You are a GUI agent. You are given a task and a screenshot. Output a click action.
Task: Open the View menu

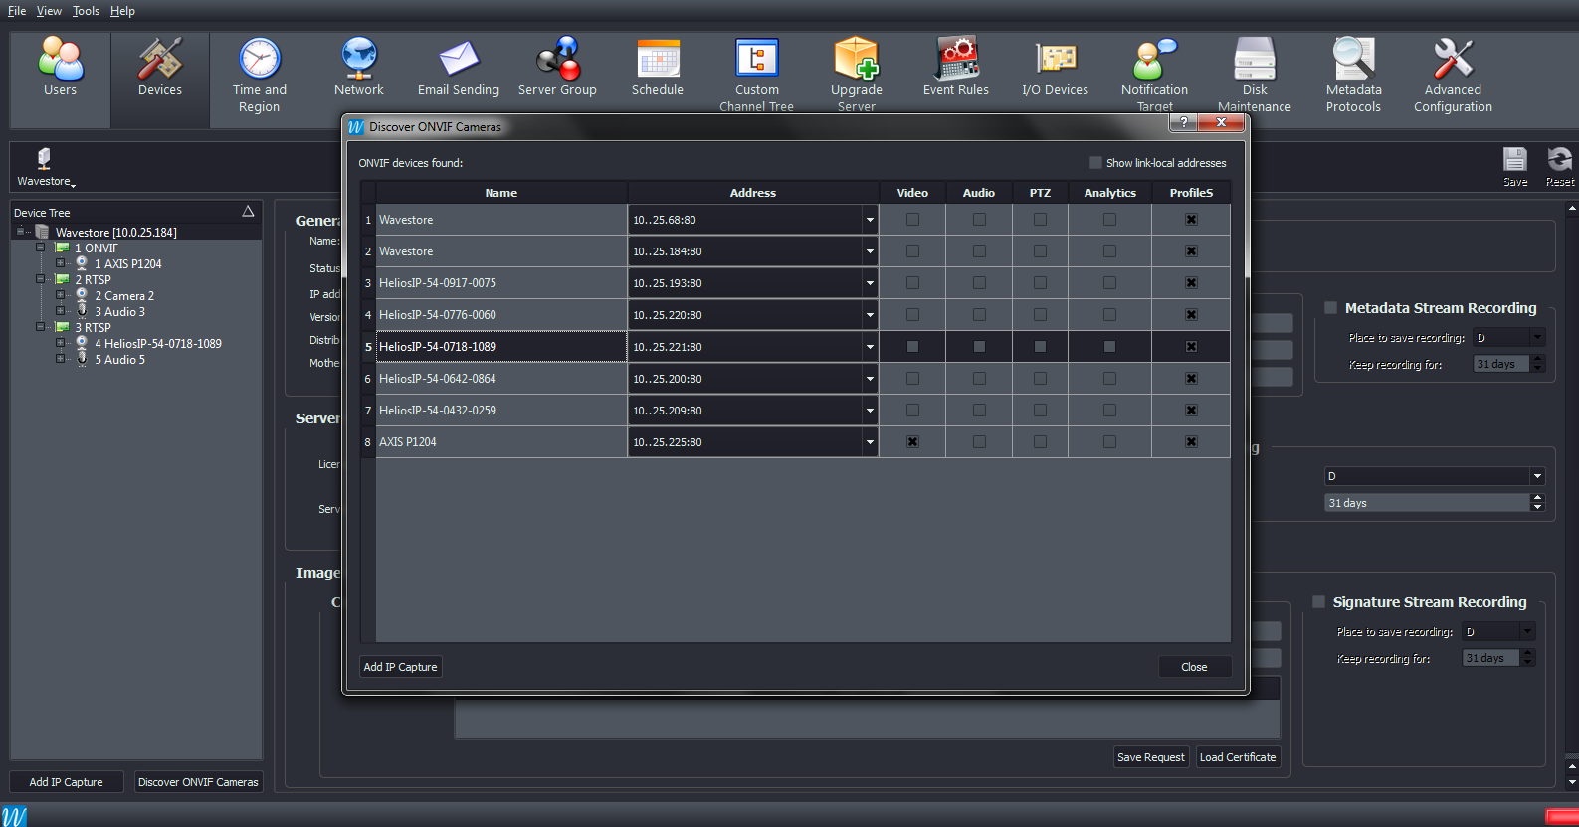pyautogui.click(x=49, y=11)
